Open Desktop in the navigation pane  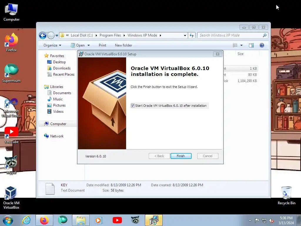(x=59, y=62)
